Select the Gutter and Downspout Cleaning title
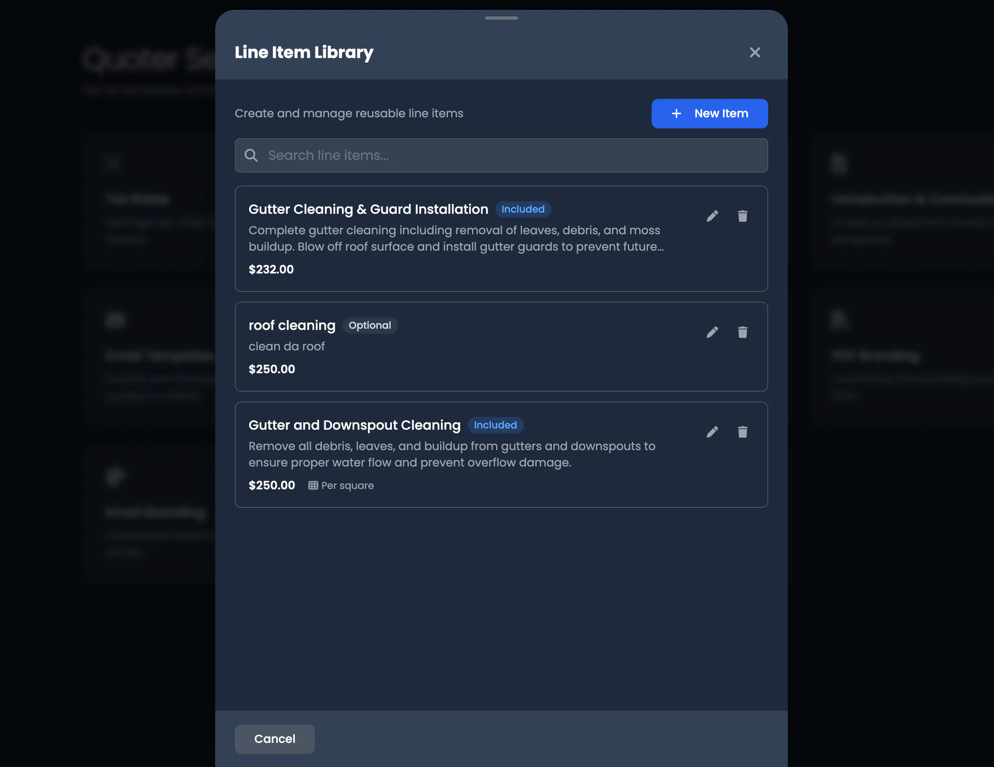This screenshot has height=767, width=994. 355,425
